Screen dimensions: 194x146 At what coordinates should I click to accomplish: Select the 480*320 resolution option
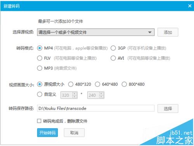71,84
